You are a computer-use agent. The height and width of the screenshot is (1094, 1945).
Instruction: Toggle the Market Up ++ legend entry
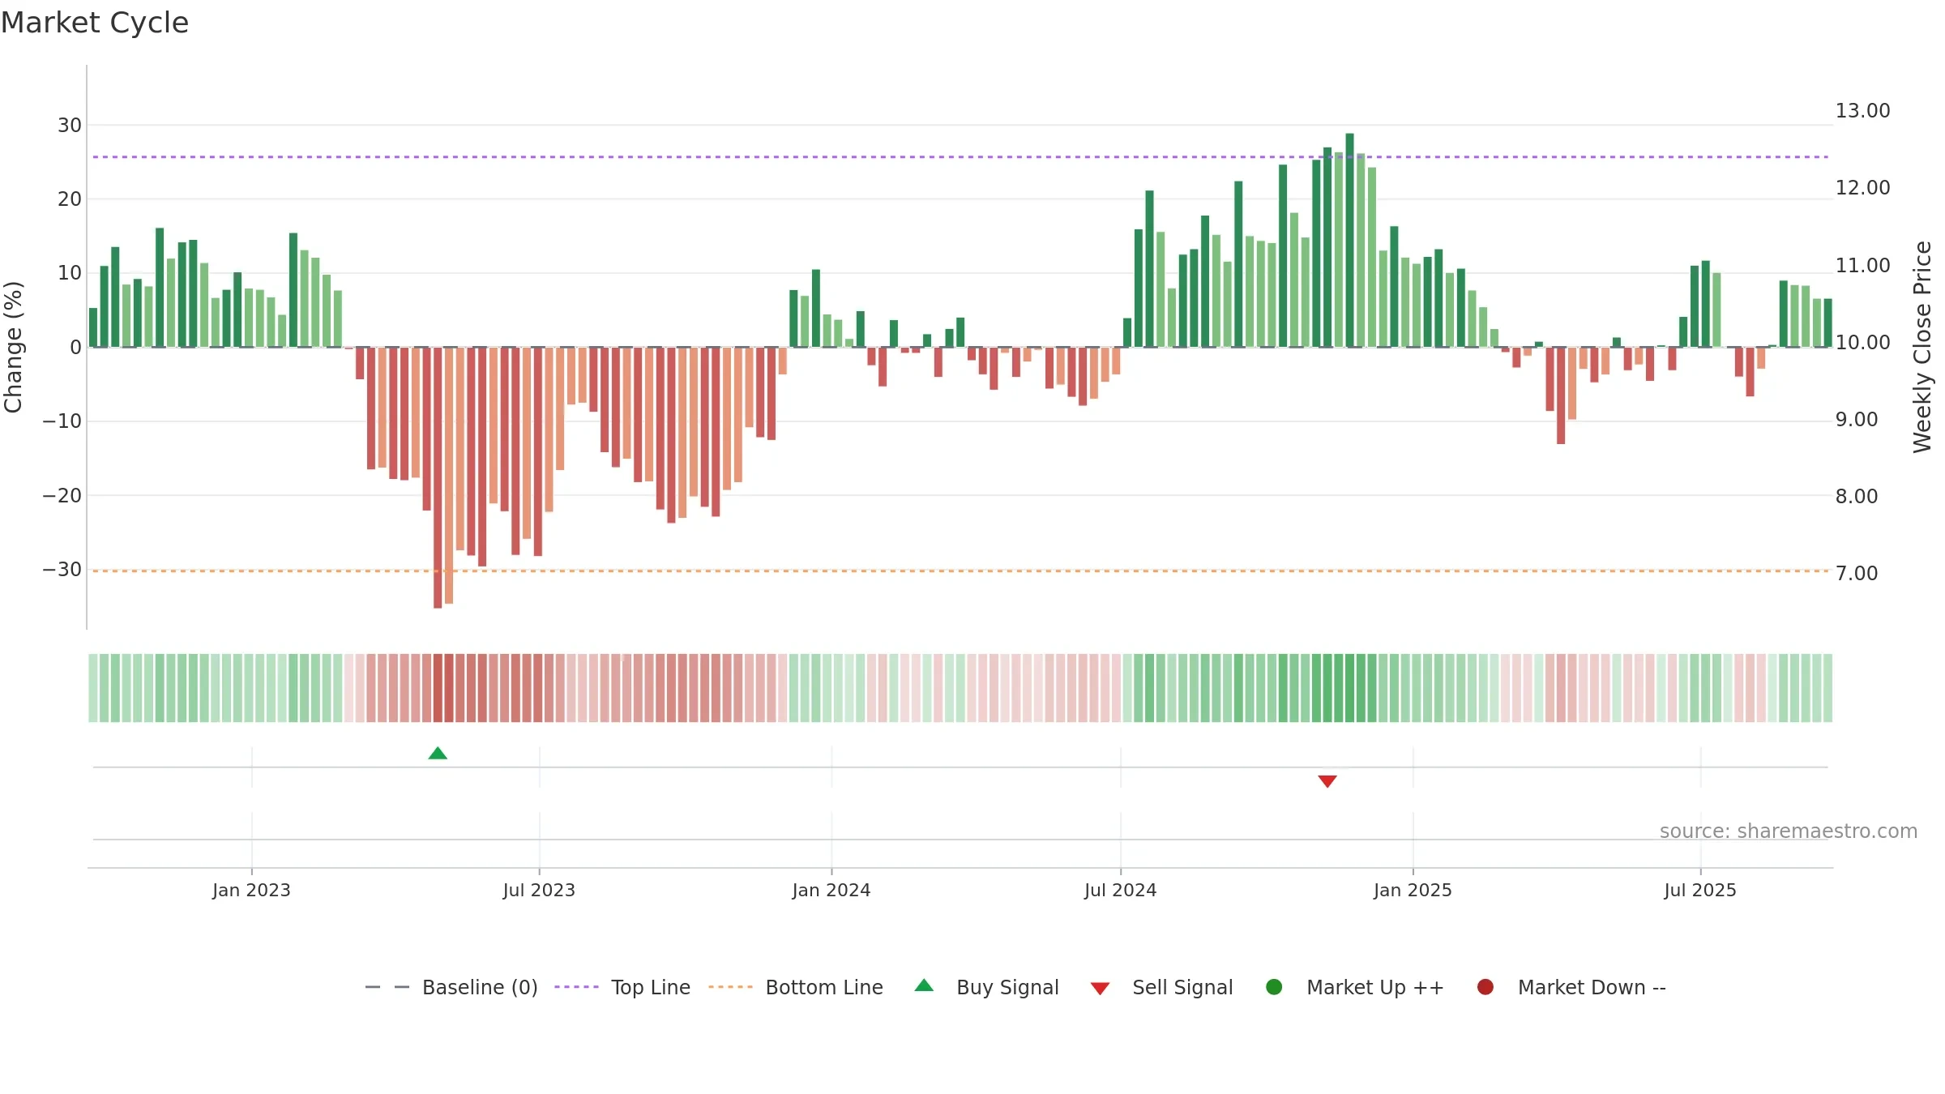coord(1355,988)
